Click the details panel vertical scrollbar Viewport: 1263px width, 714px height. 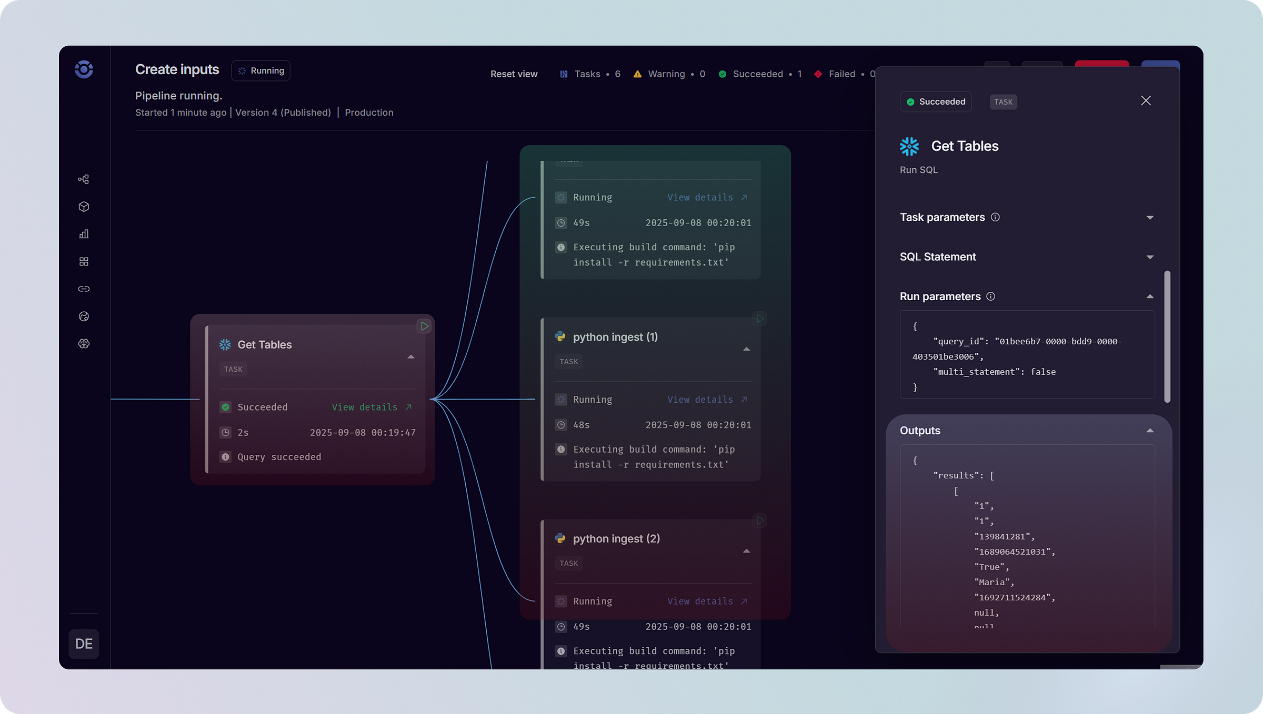1167,336
